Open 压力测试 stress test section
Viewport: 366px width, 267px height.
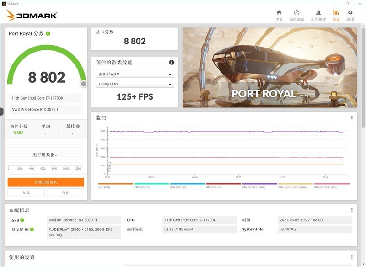[x=318, y=12]
